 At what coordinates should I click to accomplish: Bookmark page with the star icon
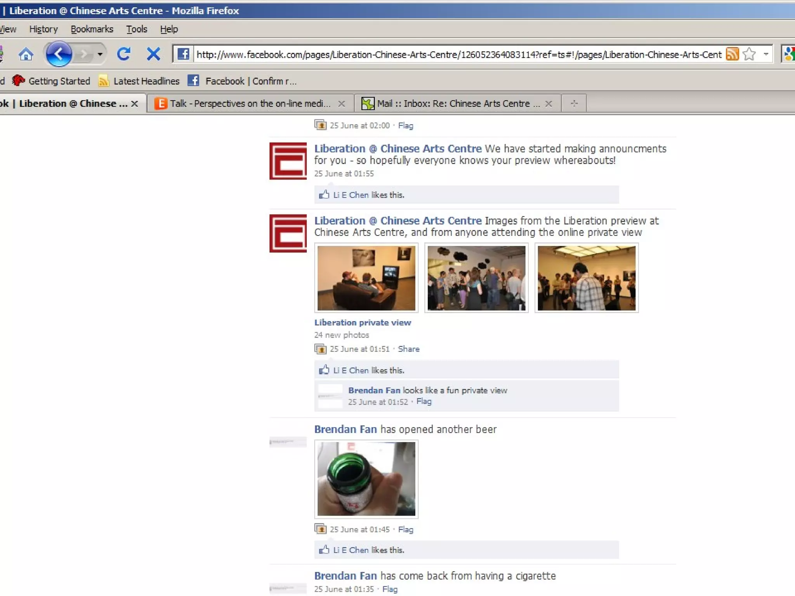tap(749, 54)
